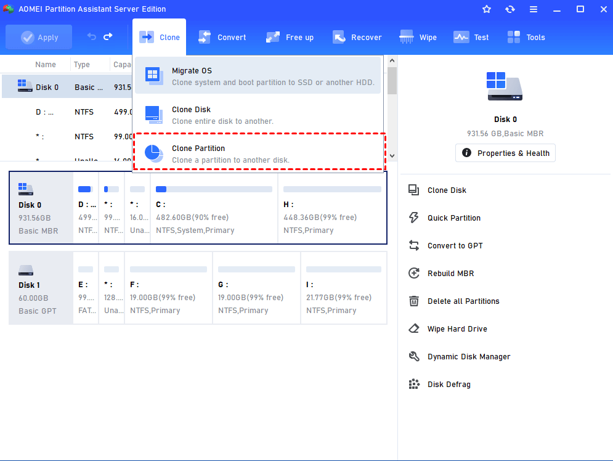The image size is (613, 461).
Task: Select the D: NTFS row in table
Action: tap(67, 112)
